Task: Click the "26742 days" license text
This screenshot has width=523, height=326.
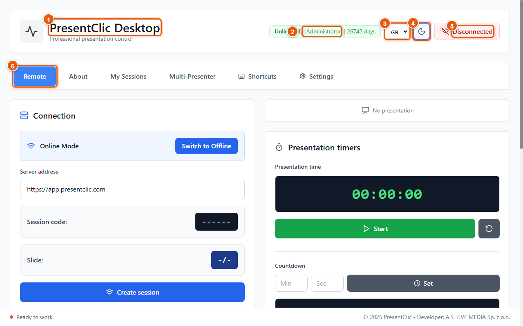Action: point(361,31)
